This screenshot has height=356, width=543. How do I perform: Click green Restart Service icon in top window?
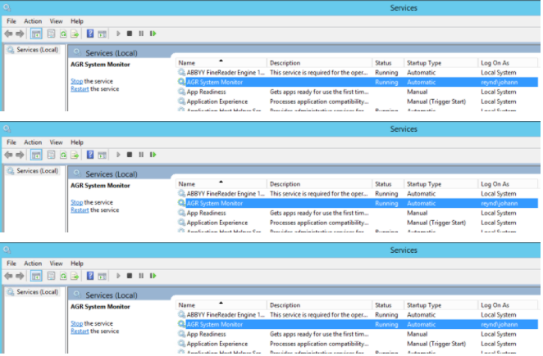[153, 34]
